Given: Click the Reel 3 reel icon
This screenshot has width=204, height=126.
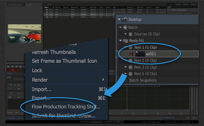Looking at the screenshot, I should coord(130,67).
